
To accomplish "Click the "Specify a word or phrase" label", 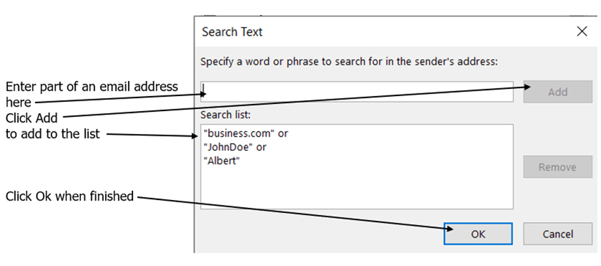I will click(x=349, y=62).
